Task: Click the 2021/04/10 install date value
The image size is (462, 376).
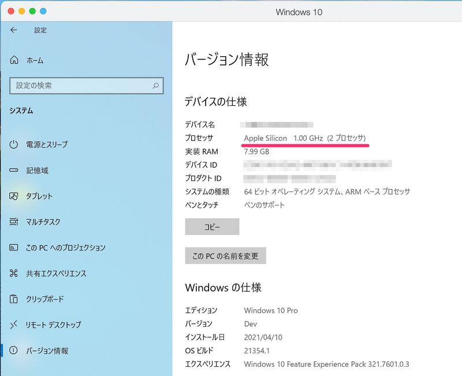Action: (263, 337)
